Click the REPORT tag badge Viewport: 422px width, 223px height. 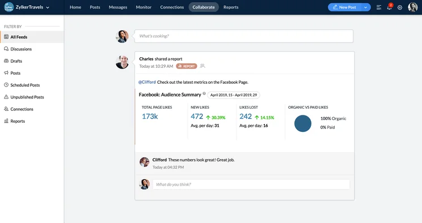[187, 66]
